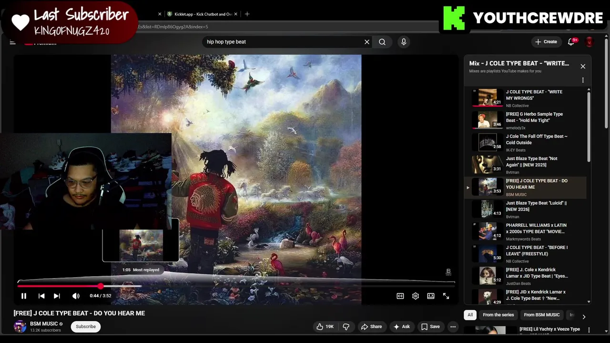Open NB Collective channel under WRITE MY WRONGS
This screenshot has width=610, height=343.
pos(518,106)
